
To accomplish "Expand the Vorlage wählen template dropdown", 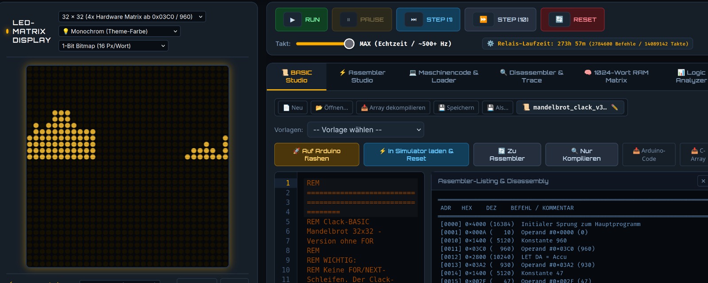I will (366, 130).
